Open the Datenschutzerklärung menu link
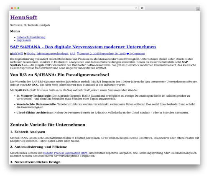The image size is (209, 177). coord(31,37)
